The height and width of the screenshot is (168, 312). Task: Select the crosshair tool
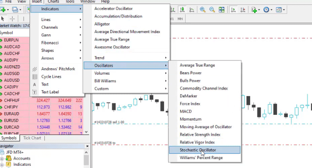point(13,19)
